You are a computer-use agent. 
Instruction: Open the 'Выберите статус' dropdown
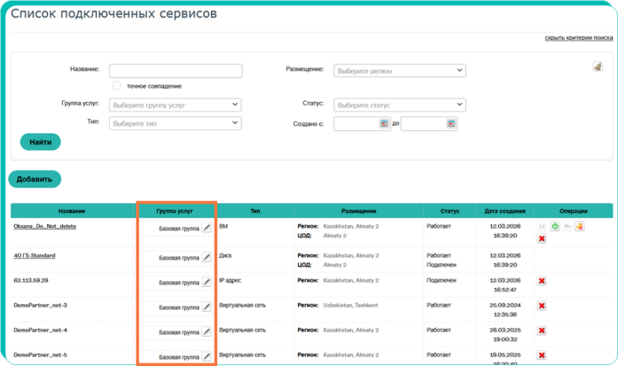[399, 105]
